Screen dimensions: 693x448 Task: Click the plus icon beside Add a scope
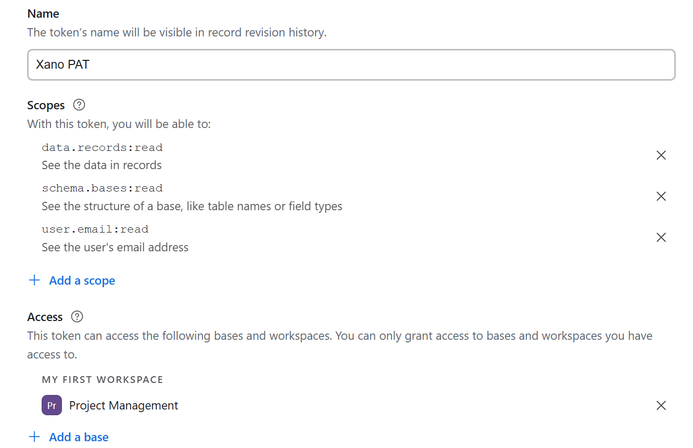(x=34, y=281)
